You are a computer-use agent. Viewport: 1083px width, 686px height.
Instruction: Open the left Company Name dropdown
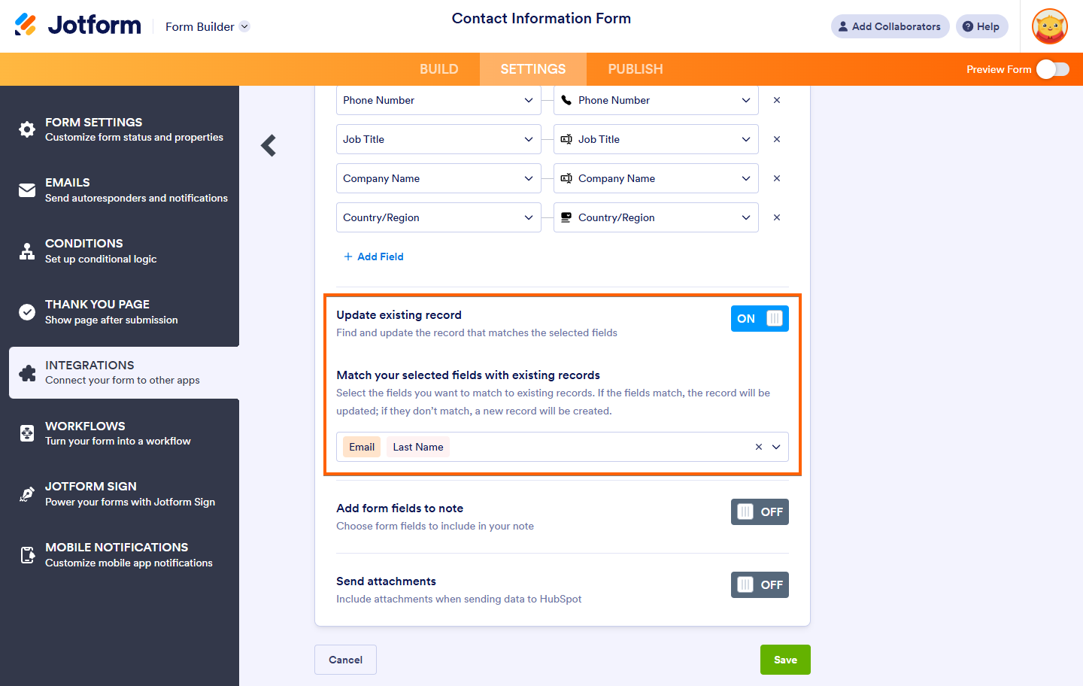(438, 178)
